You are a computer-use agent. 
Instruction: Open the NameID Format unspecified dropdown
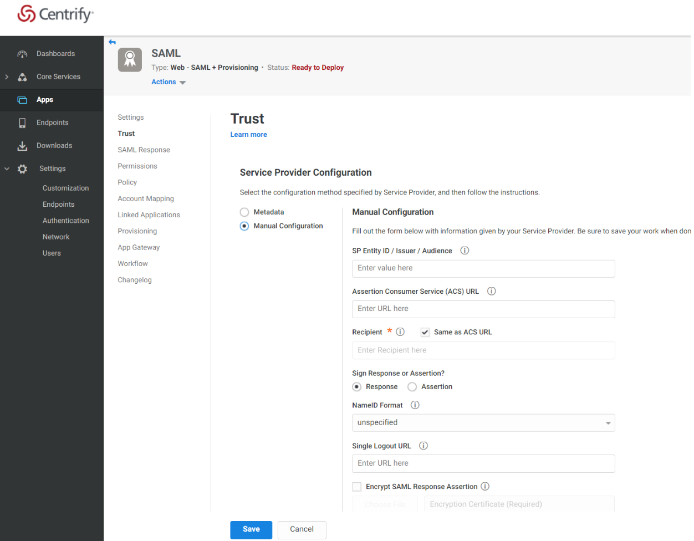[x=483, y=422]
